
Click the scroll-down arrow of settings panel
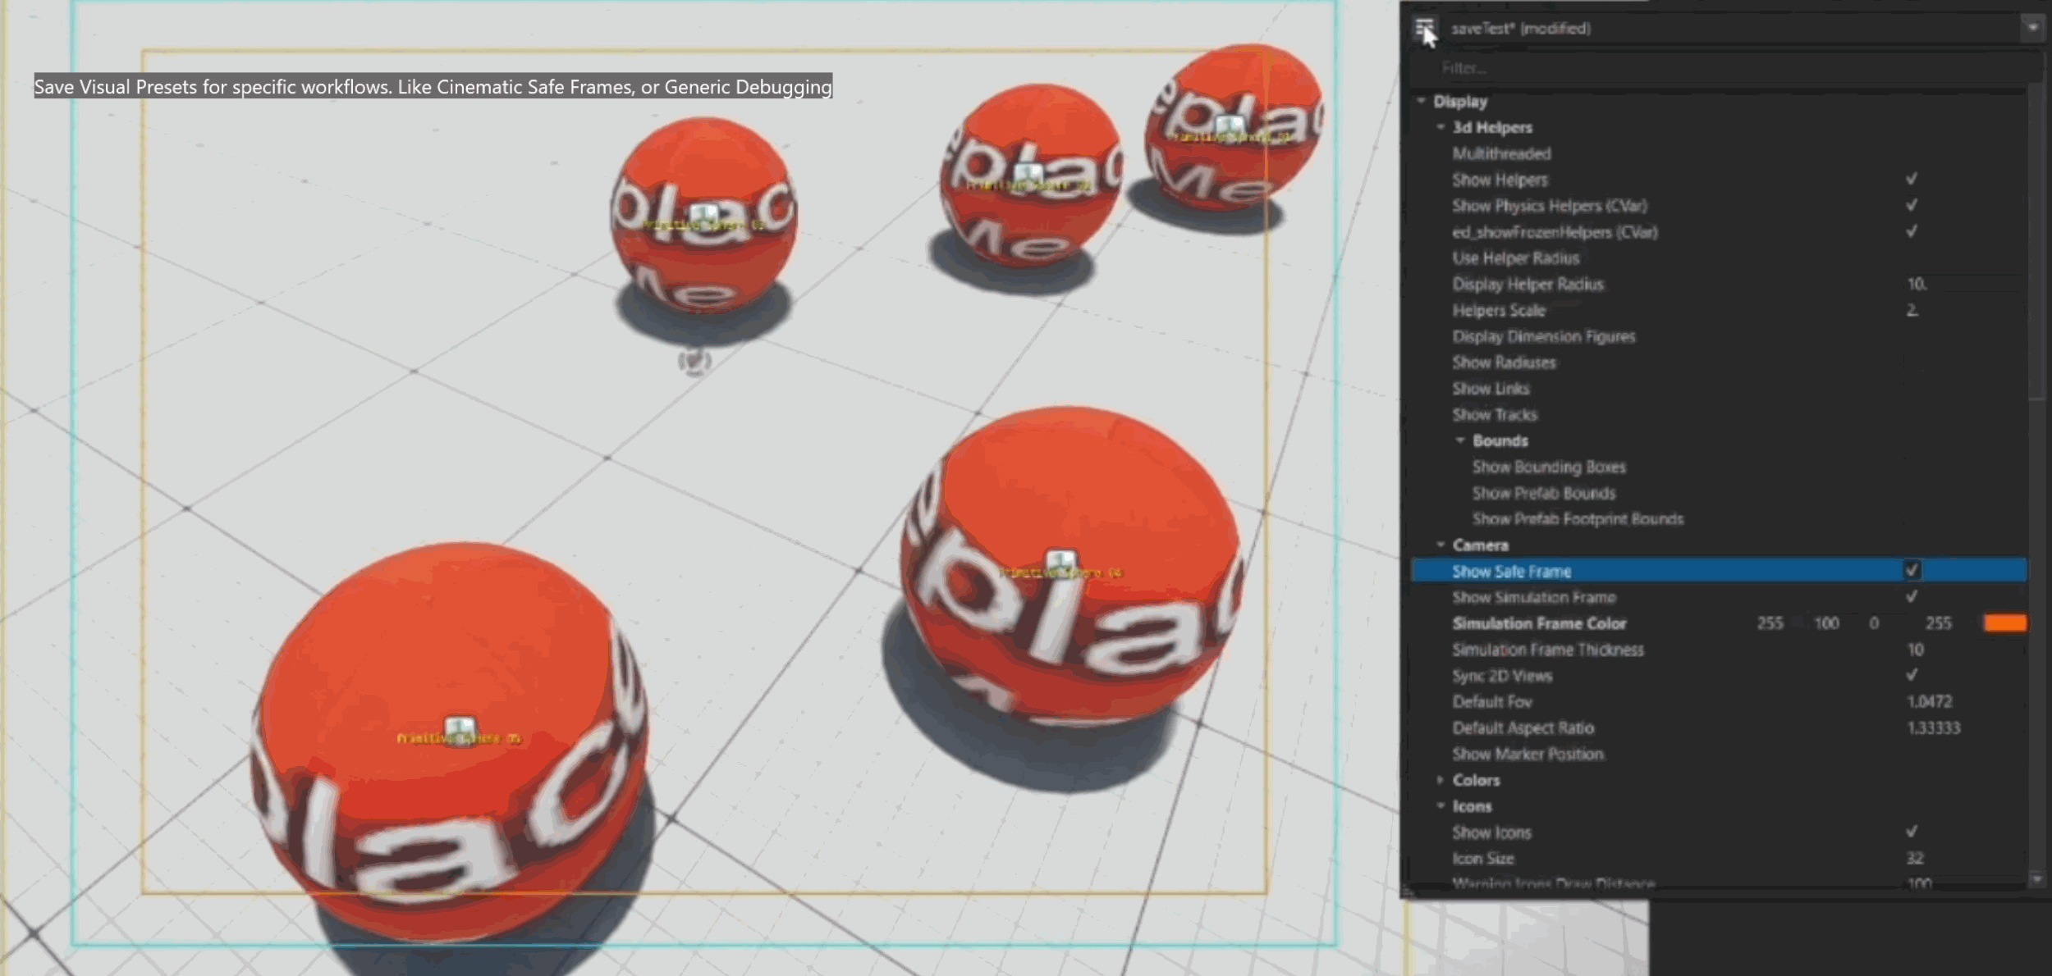2037,878
